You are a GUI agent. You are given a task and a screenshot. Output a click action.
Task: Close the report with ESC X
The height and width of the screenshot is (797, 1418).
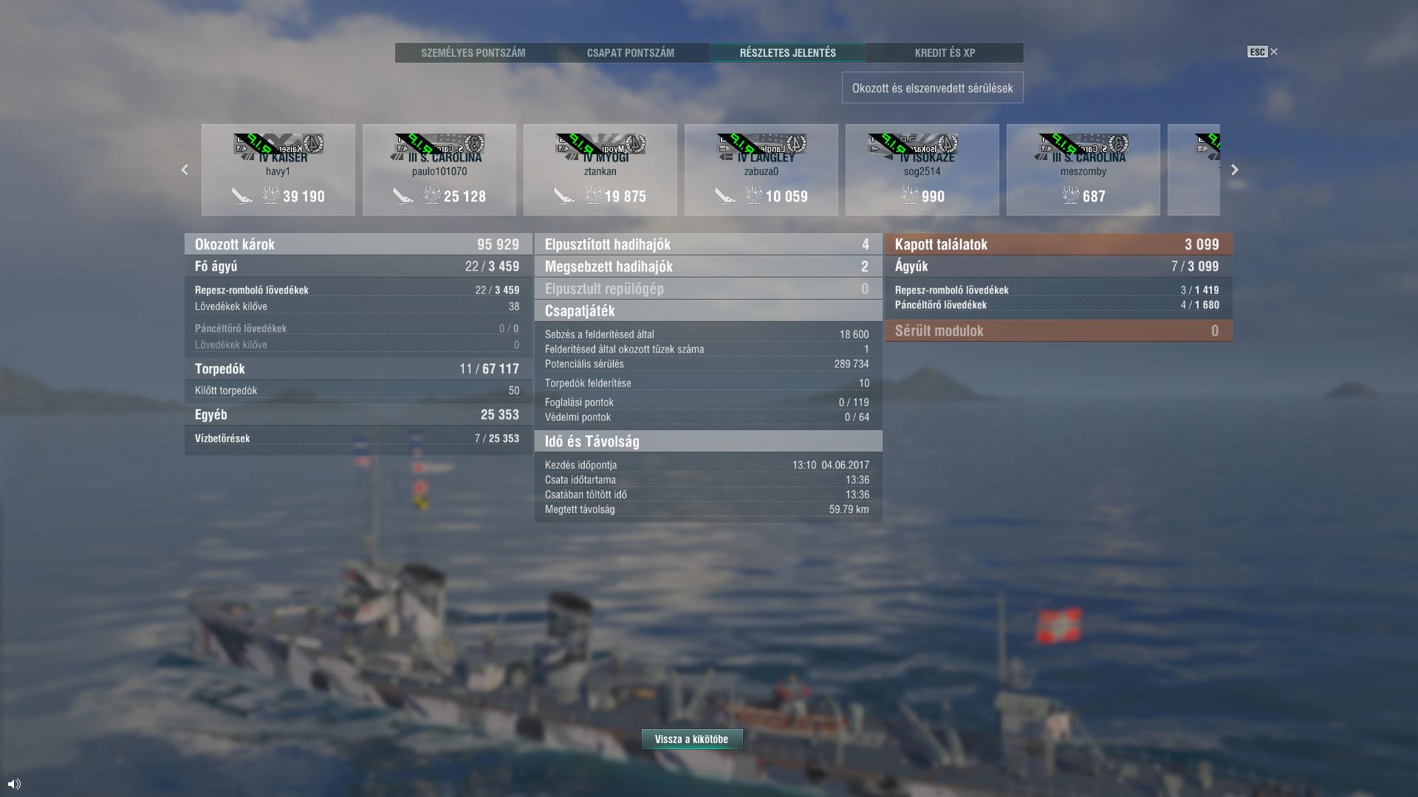click(1263, 52)
